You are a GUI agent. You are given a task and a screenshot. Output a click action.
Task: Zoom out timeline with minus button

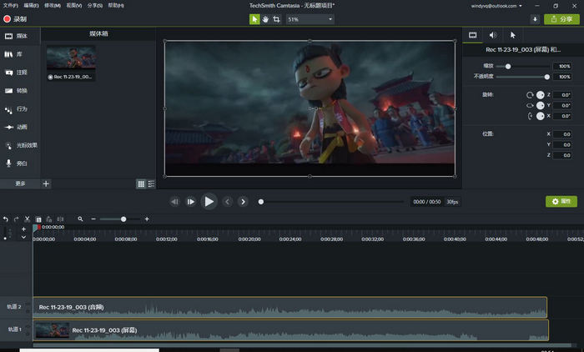click(93, 219)
